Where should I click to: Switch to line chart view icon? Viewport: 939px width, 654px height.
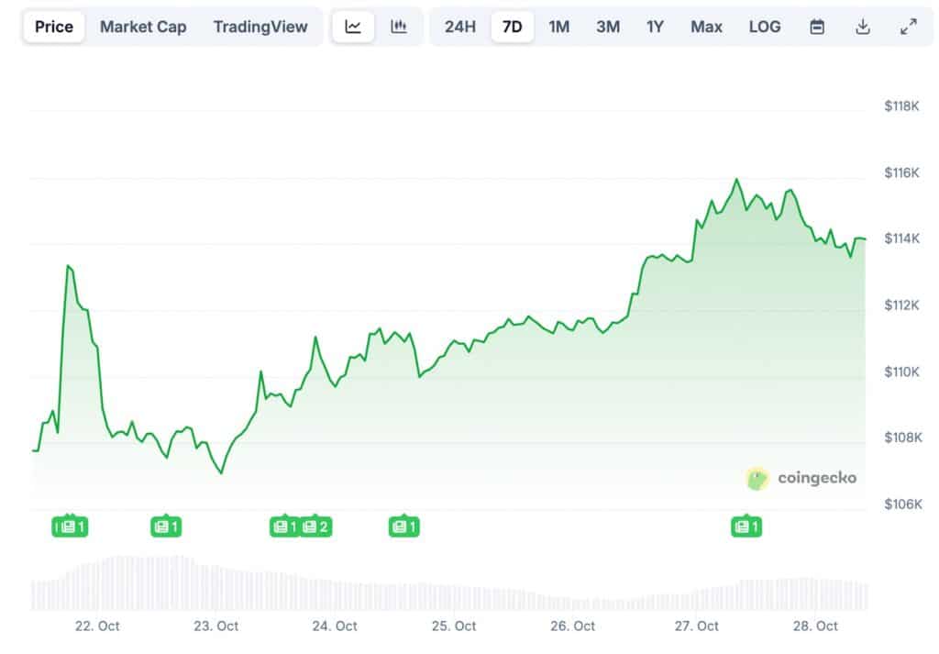353,27
